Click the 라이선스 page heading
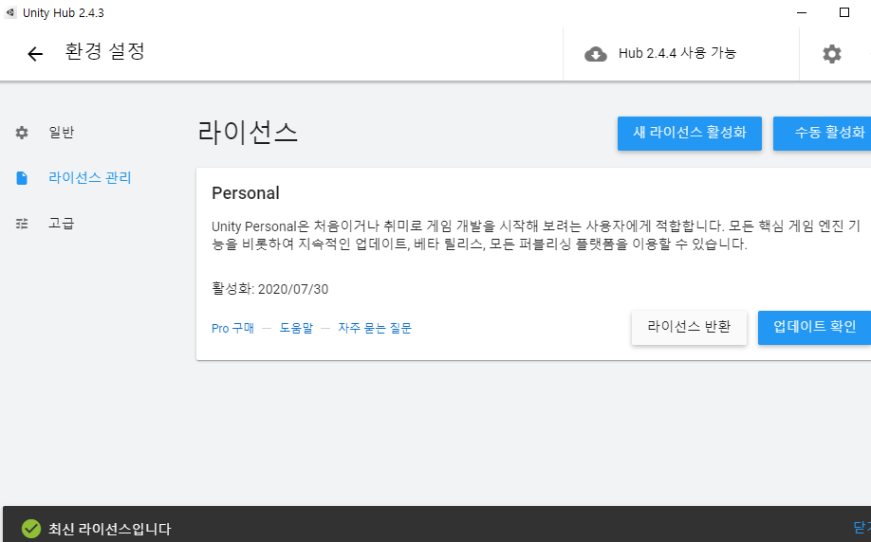Screen dimensions: 871x542 tap(248, 134)
